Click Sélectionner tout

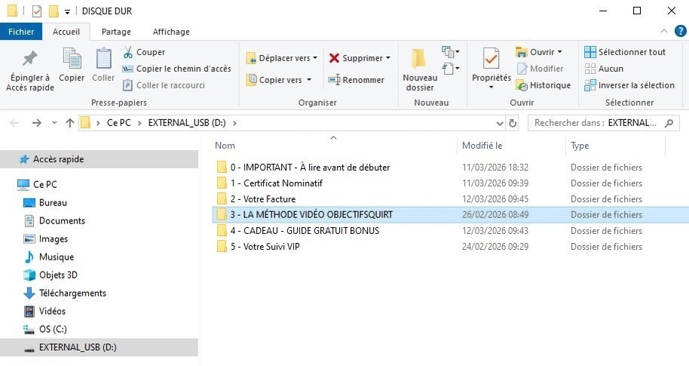pyautogui.click(x=632, y=52)
